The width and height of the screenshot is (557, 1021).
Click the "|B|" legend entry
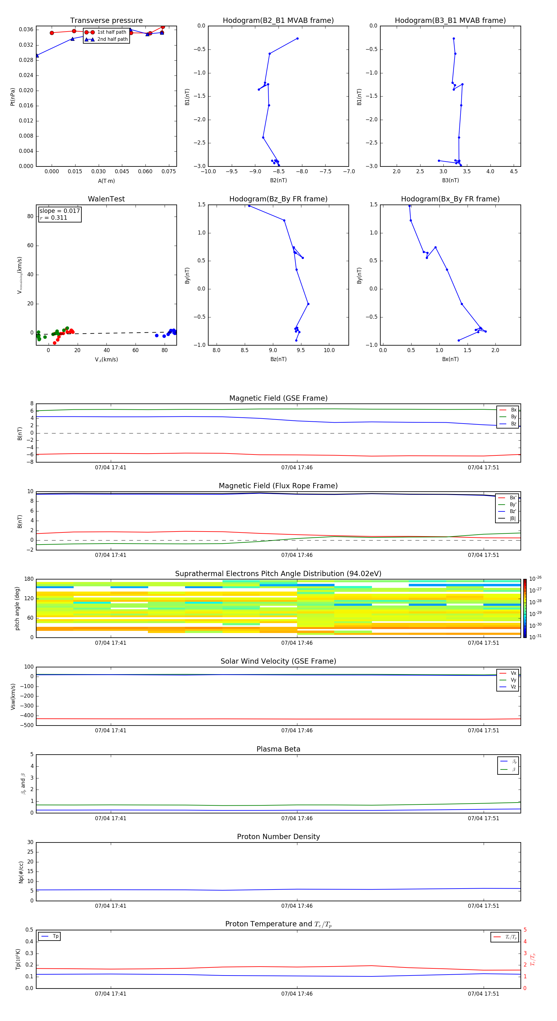click(x=507, y=519)
